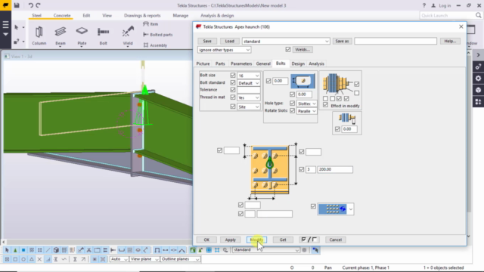484x272 pixels.
Task: Click the Load button
Action: (x=229, y=41)
